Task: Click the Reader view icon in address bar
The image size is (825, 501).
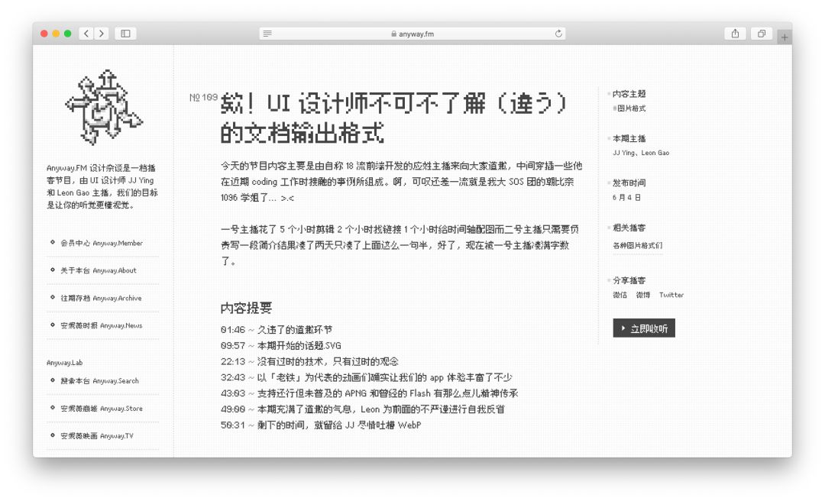Action: click(x=267, y=34)
